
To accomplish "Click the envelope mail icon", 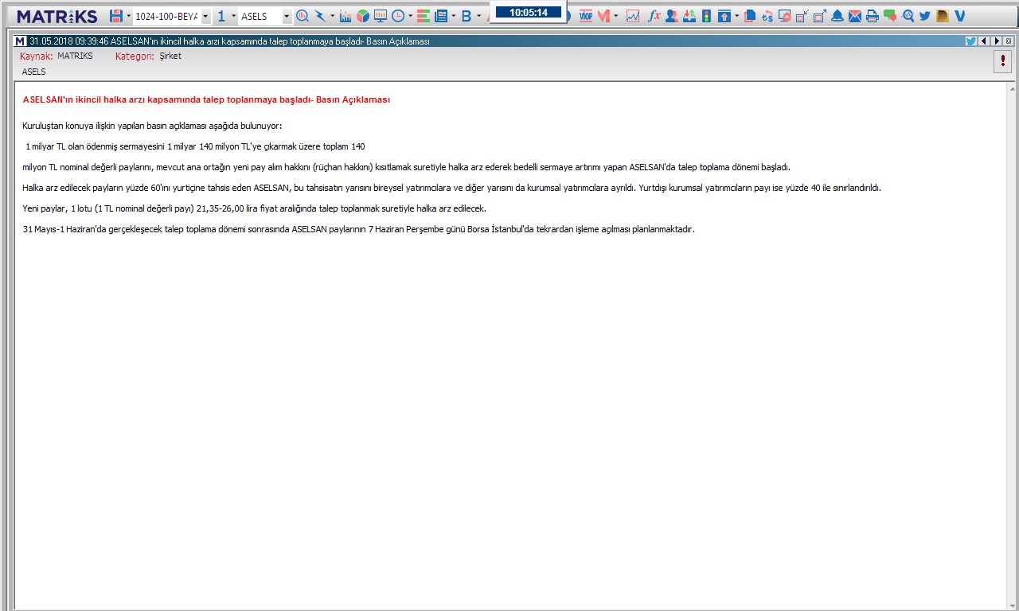I will point(855,16).
